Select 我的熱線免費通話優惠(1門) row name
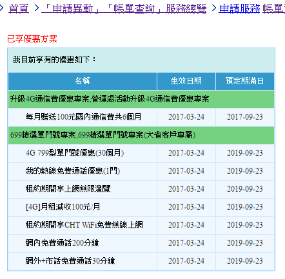285x279 pixels. (x=73, y=171)
